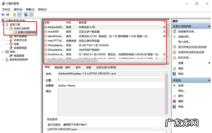The height and width of the screenshot is (133, 212).
Task: Click the 触发器 column header
Action: [x=83, y=22]
